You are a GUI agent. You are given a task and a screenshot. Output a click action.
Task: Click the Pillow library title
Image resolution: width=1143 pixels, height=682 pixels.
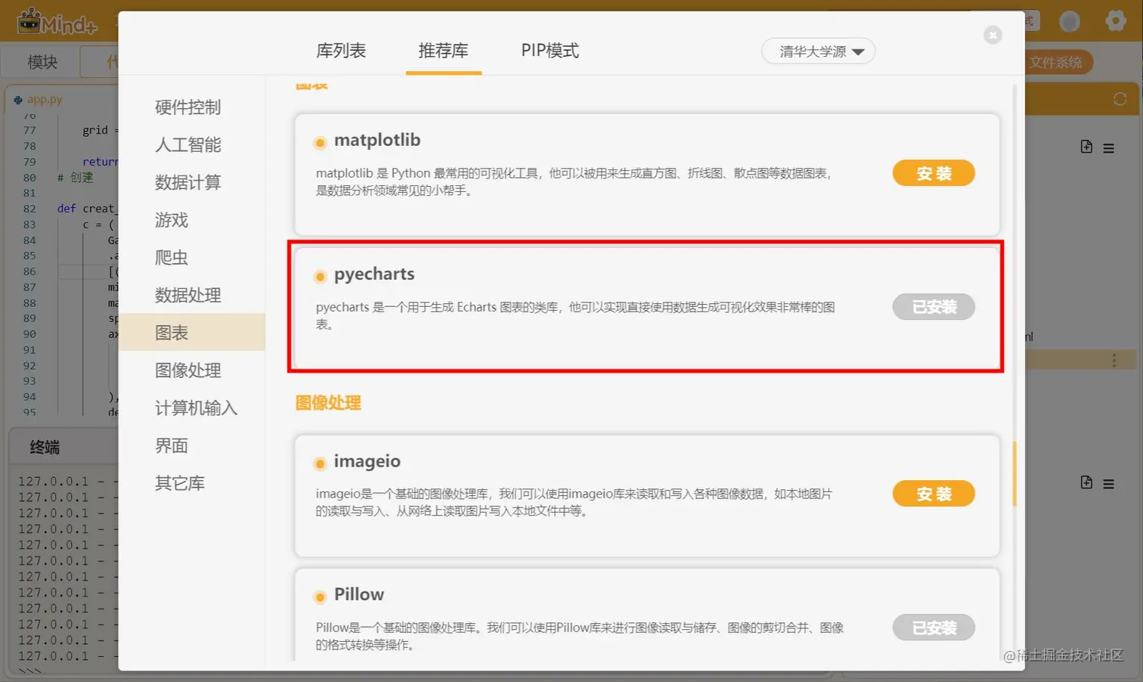(359, 594)
